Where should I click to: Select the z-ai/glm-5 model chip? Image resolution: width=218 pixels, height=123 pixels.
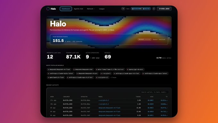(x=106, y=74)
